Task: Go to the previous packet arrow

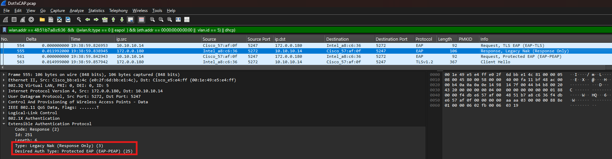Action: (88, 19)
